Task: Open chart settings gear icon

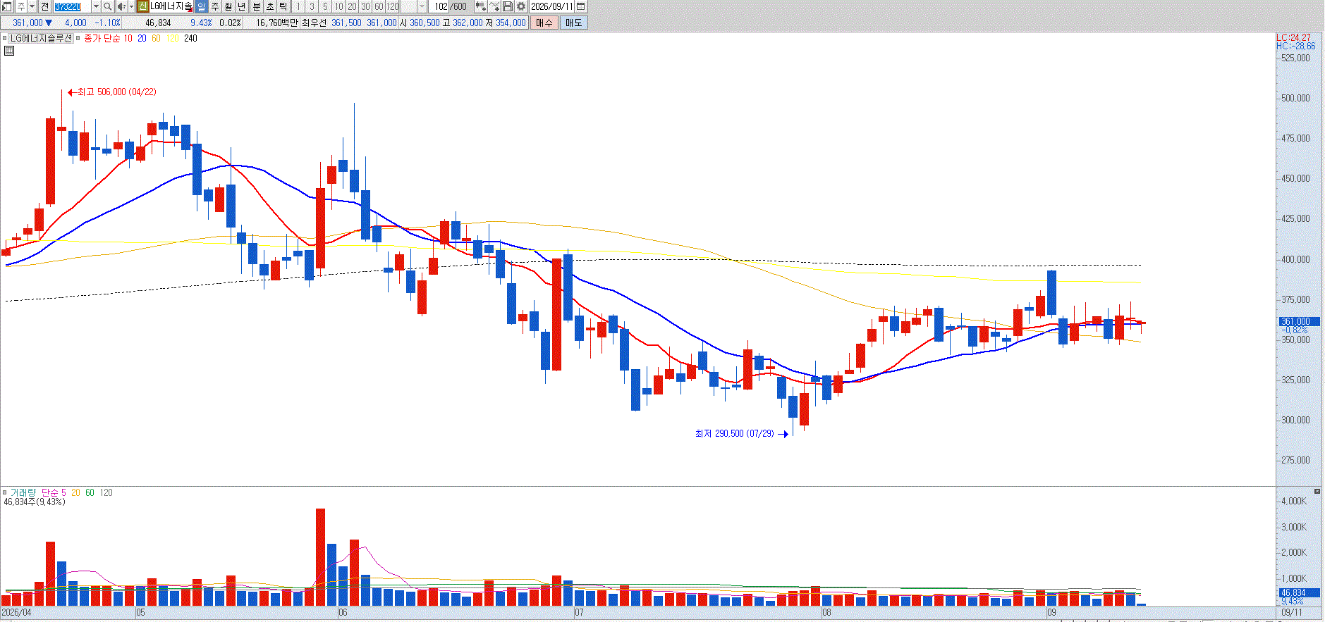Action: click(x=521, y=6)
